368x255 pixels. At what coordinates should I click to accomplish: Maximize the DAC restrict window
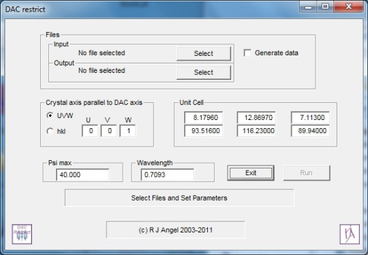[x=325, y=7]
